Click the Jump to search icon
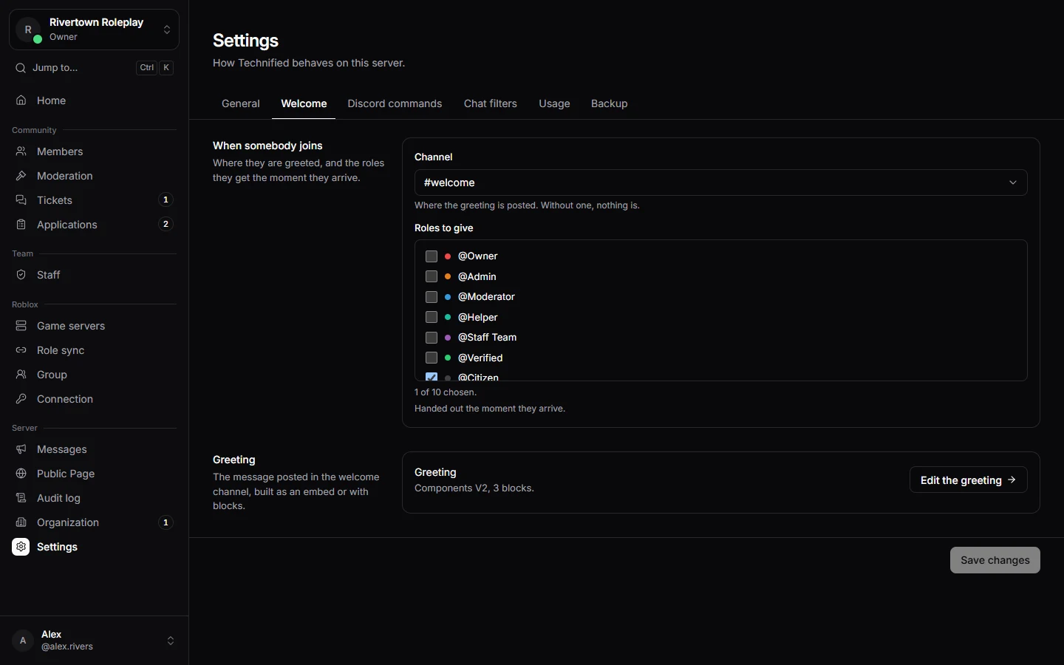This screenshot has height=665, width=1064. (x=21, y=68)
